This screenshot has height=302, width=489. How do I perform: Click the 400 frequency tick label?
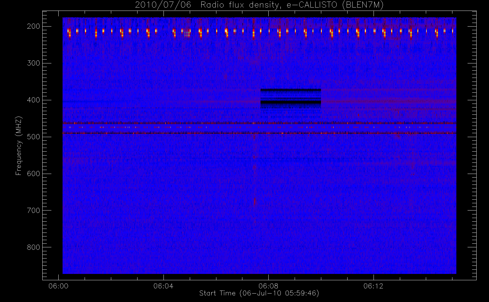[34, 100]
